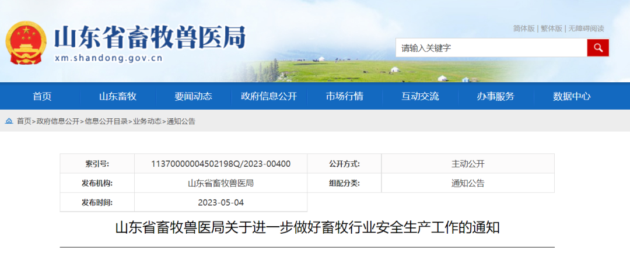Click the 山东省畜牧兽医局 publisher value cell

pyautogui.click(x=220, y=183)
